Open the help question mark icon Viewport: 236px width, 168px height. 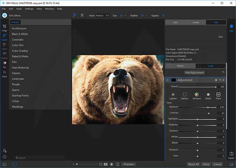[x=5, y=157]
